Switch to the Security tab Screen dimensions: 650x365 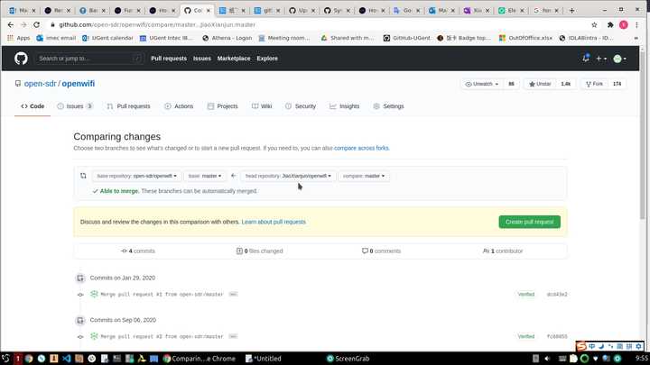(x=301, y=106)
